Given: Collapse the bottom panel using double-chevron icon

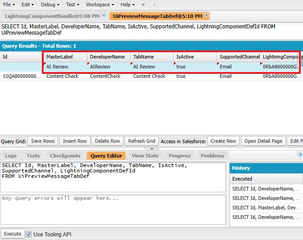Looking at the screenshot, I should [x=300, y=154].
